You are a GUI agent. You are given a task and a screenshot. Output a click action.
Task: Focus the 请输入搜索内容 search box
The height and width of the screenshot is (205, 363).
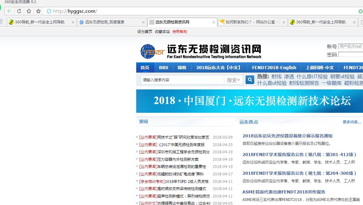182,80
